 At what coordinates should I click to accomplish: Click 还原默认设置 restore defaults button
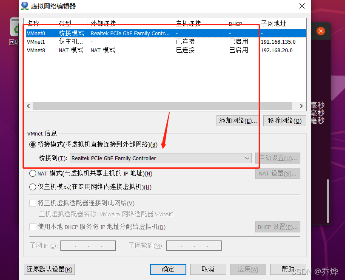49,269
